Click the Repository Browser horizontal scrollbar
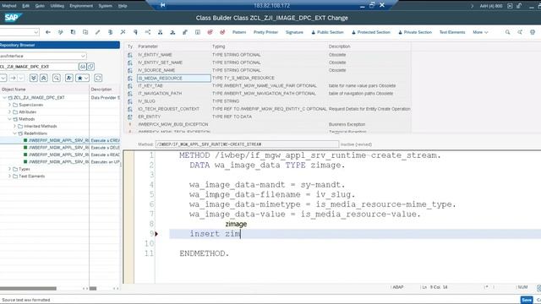 click(28, 288)
